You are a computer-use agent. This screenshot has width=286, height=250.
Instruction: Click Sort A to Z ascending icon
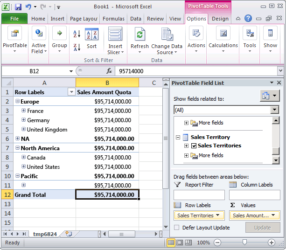77,34
